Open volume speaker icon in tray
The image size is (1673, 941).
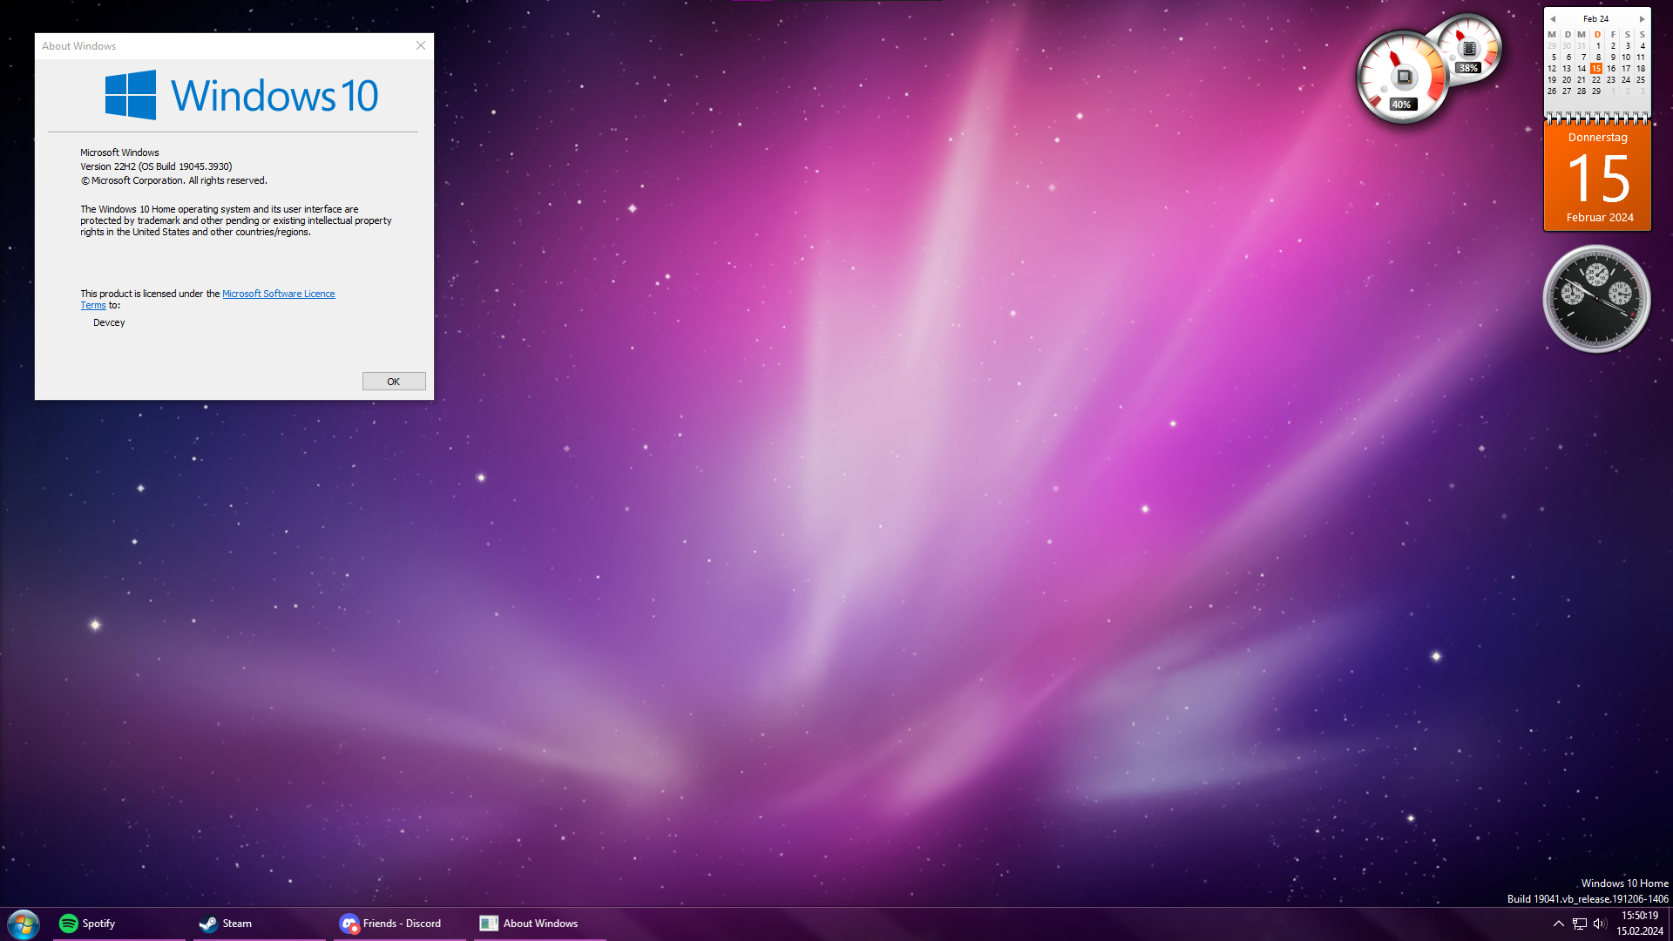(x=1599, y=924)
